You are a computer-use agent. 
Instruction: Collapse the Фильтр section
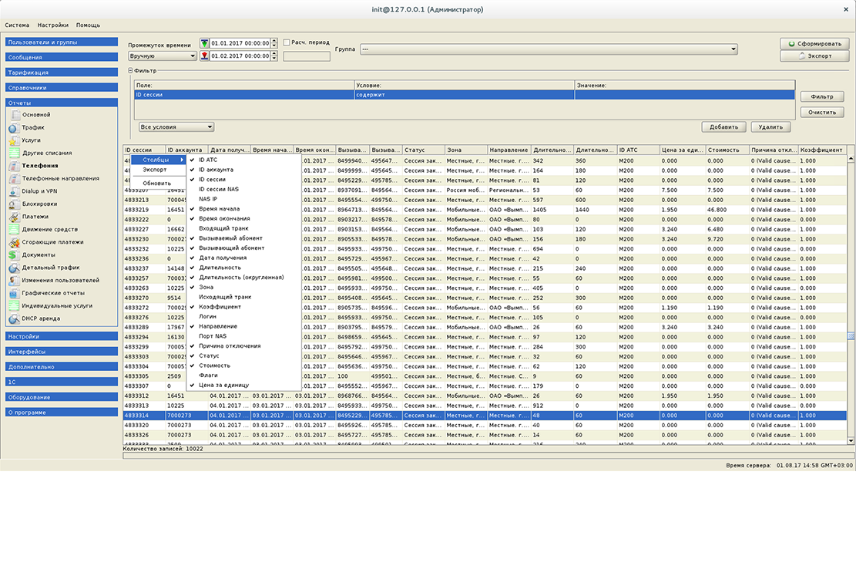pyautogui.click(x=131, y=71)
